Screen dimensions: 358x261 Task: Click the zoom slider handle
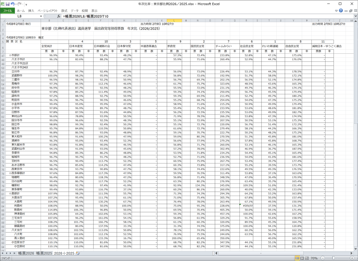(x=334, y=258)
